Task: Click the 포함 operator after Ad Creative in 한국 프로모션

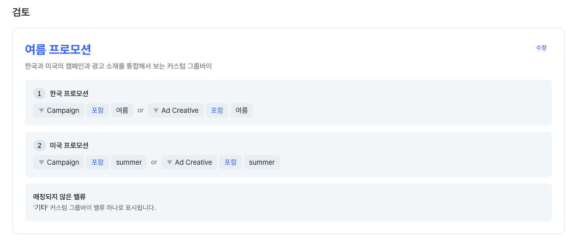Action: click(x=217, y=110)
